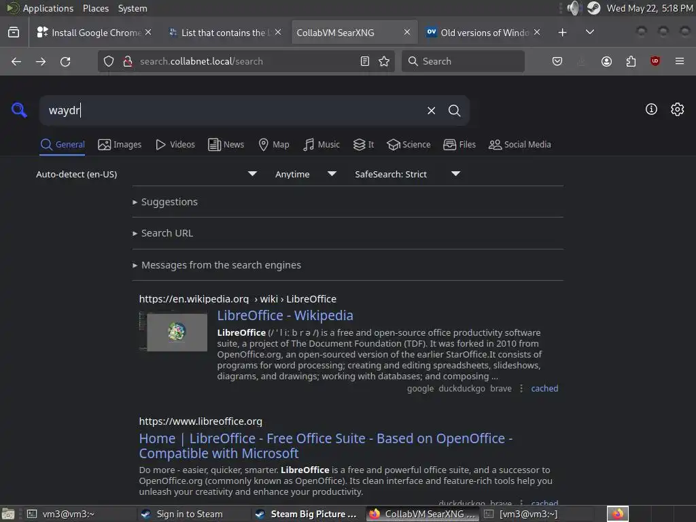
Task: Open a new browser tab
Action: 562,33
